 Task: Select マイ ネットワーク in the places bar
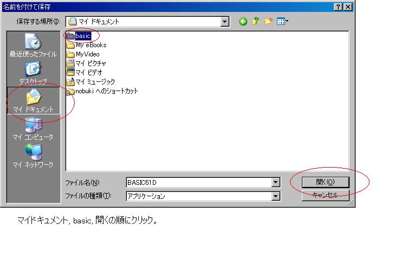click(33, 156)
